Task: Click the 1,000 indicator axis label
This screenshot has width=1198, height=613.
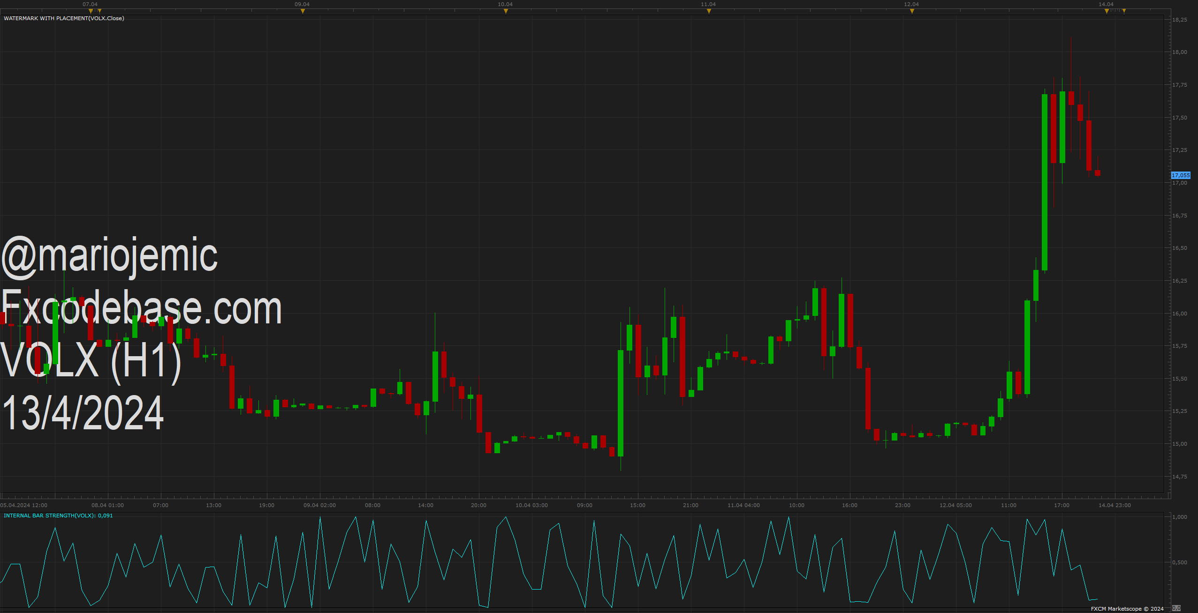Action: (1180, 517)
